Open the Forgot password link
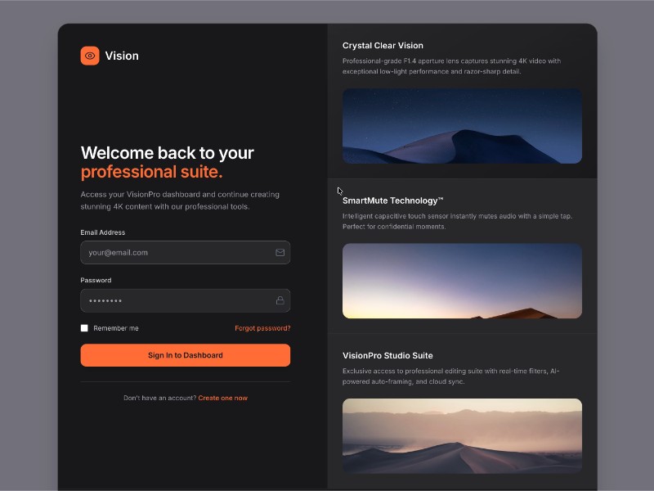The height and width of the screenshot is (491, 654). (x=262, y=327)
